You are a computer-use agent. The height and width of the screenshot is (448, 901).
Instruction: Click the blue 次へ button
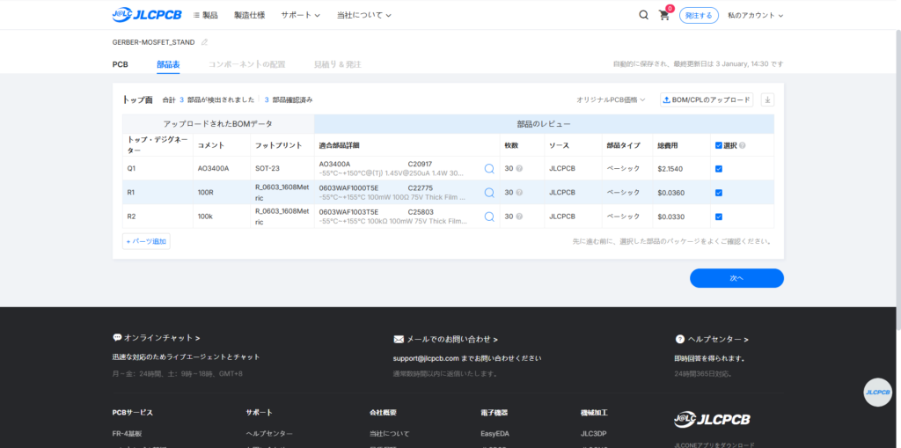pyautogui.click(x=736, y=278)
